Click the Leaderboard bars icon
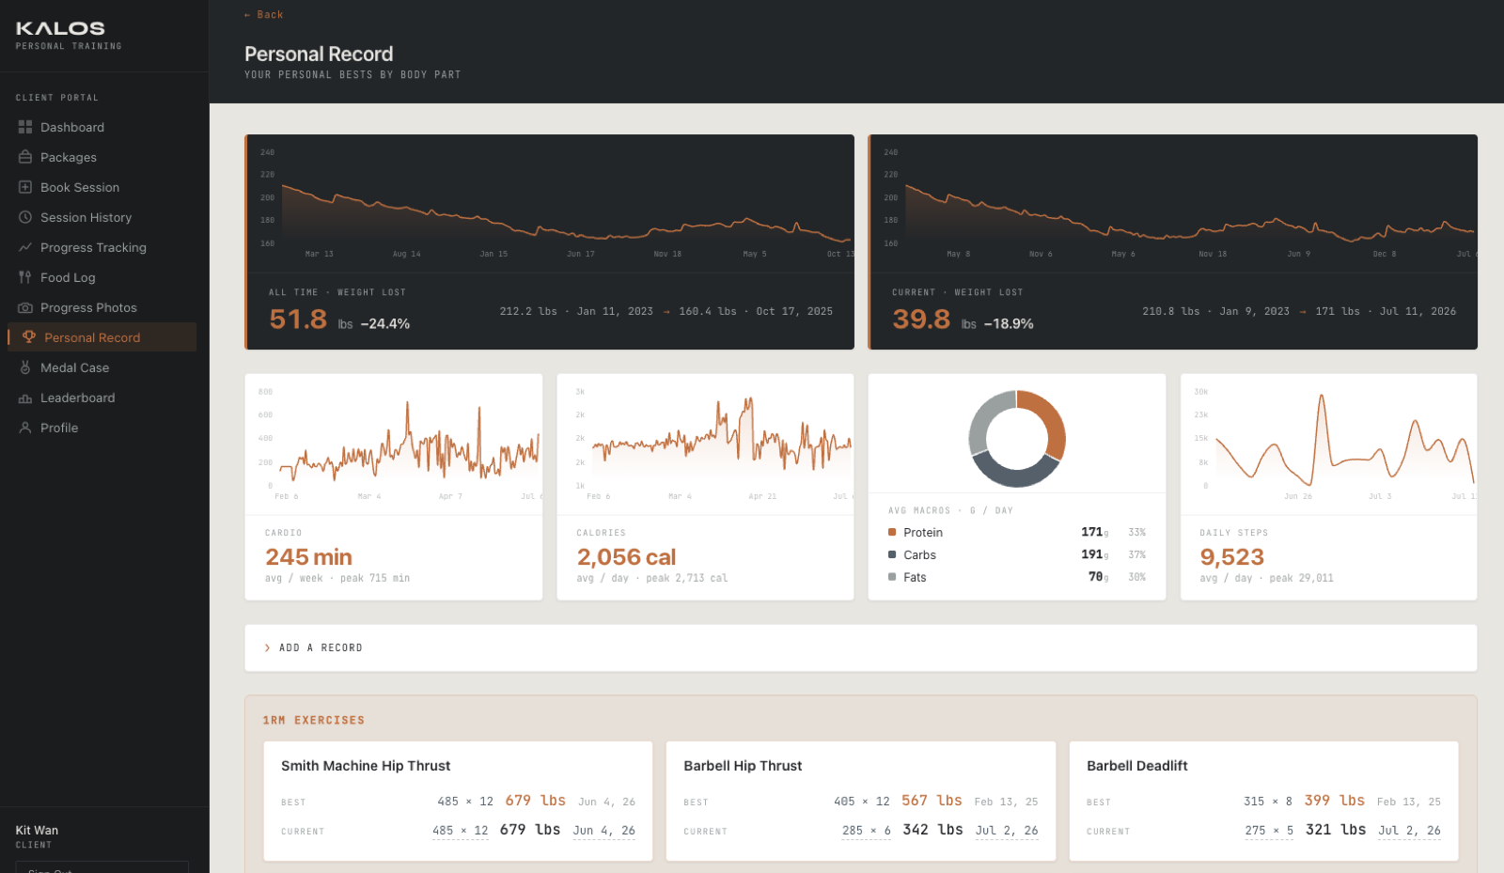Image resolution: width=1504 pixels, height=873 pixels. pos(25,398)
